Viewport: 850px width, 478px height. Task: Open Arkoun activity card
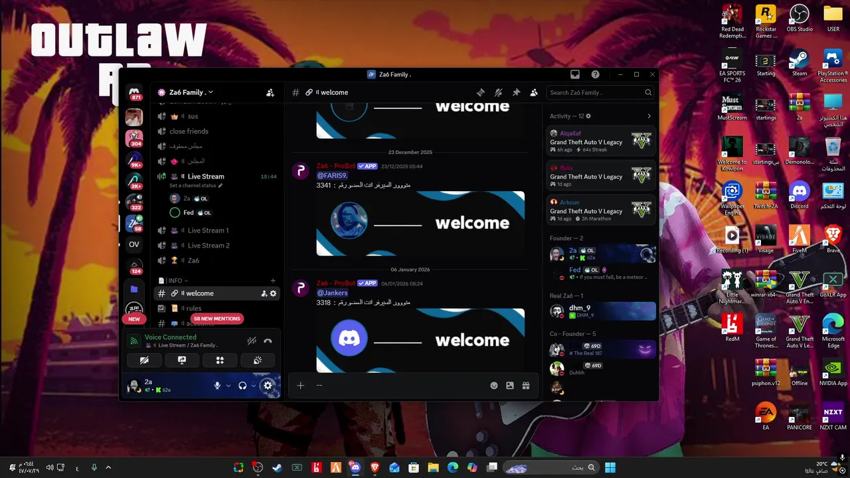pos(601,210)
